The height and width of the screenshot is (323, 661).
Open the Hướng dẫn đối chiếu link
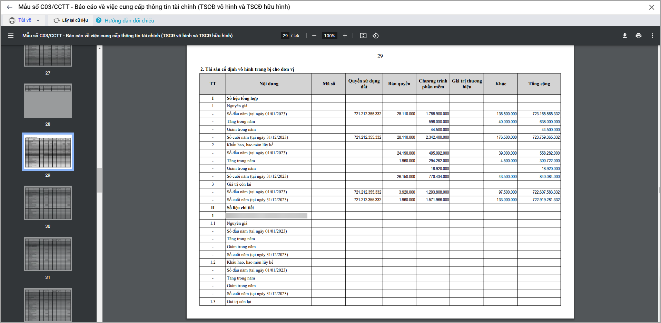click(x=129, y=21)
